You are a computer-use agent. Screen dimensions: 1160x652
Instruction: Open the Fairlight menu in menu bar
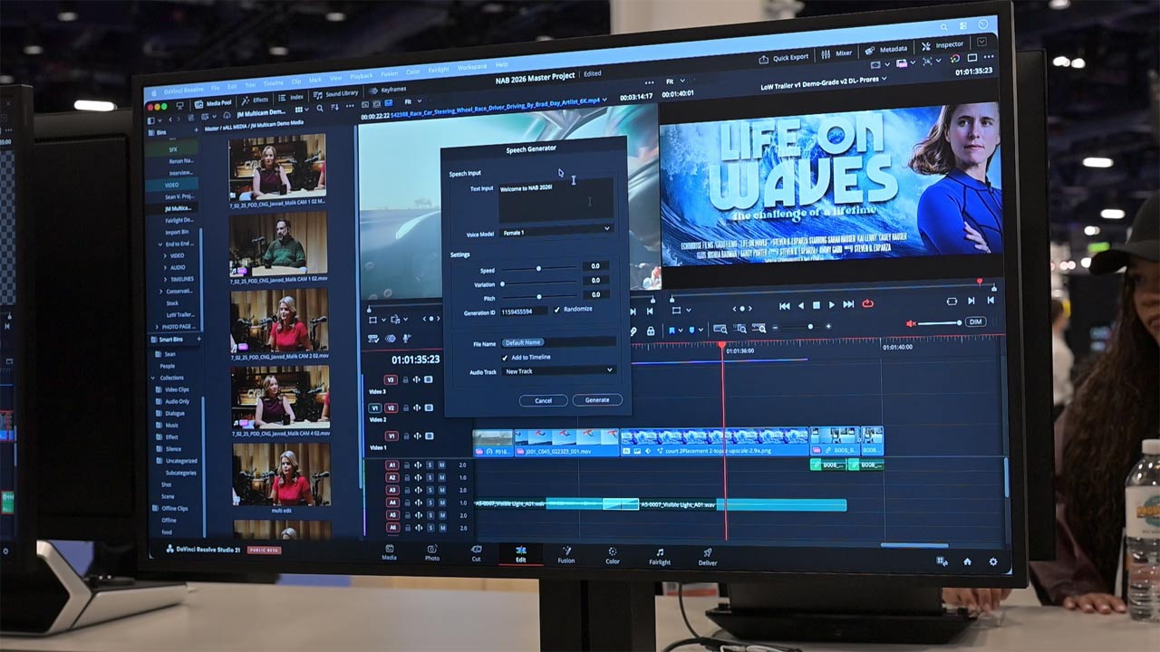(x=439, y=70)
